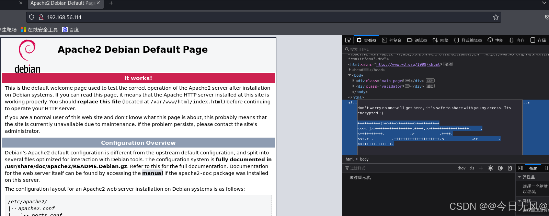
Task: Click the ellipsis badge in the main_page div
Action: pyautogui.click(x=407, y=80)
